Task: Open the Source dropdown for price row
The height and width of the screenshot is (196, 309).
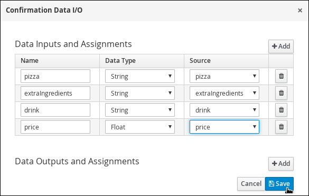Action: 224,127
